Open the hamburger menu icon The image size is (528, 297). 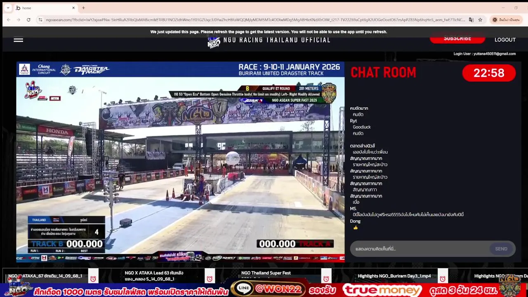pyautogui.click(x=18, y=40)
